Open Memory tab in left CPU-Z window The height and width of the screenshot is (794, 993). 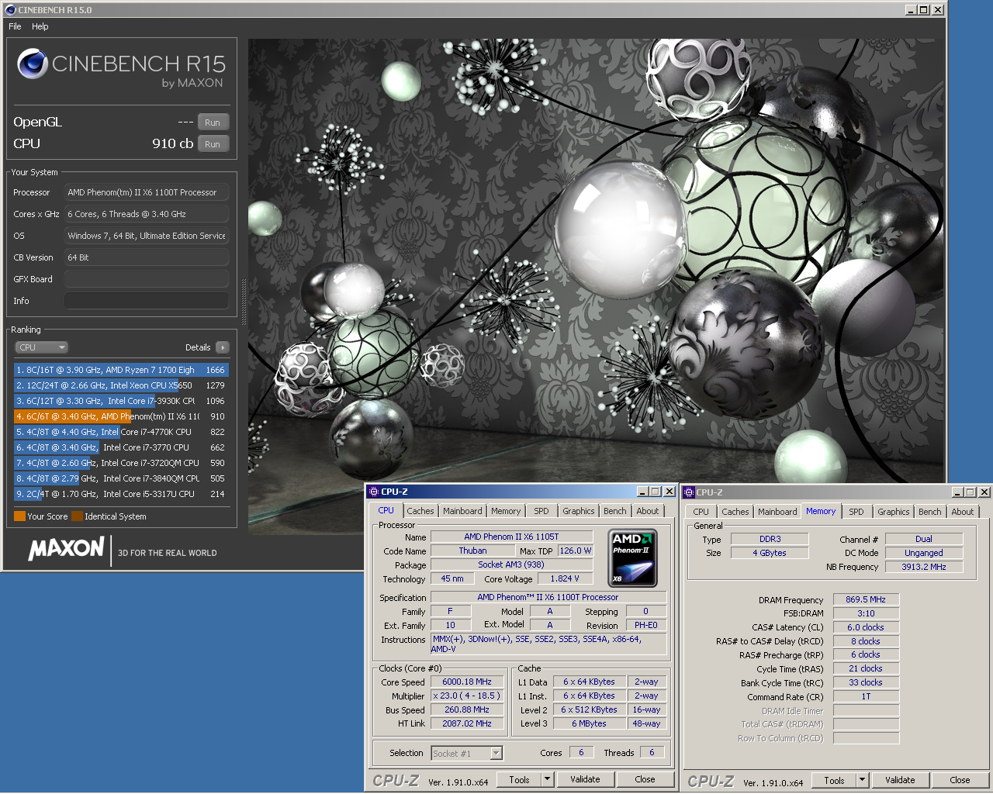tap(506, 511)
